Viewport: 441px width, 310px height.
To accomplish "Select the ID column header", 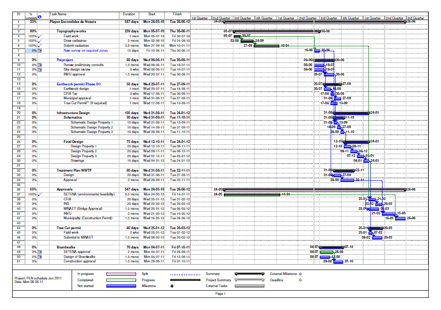I will click(x=18, y=15).
